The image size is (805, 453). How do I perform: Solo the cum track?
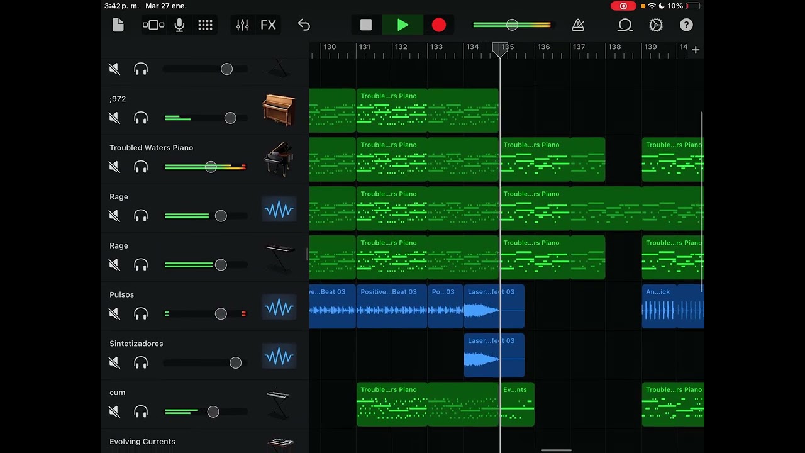coord(141,412)
